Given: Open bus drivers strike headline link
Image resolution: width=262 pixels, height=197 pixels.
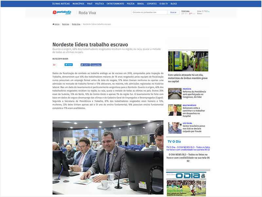Looking at the screenshot, I should (188, 78).
